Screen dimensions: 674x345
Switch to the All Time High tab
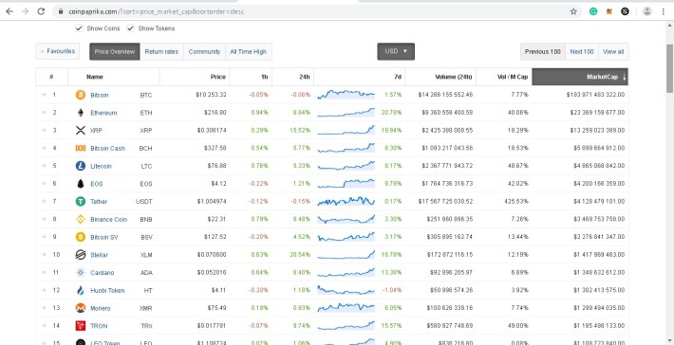pos(248,51)
